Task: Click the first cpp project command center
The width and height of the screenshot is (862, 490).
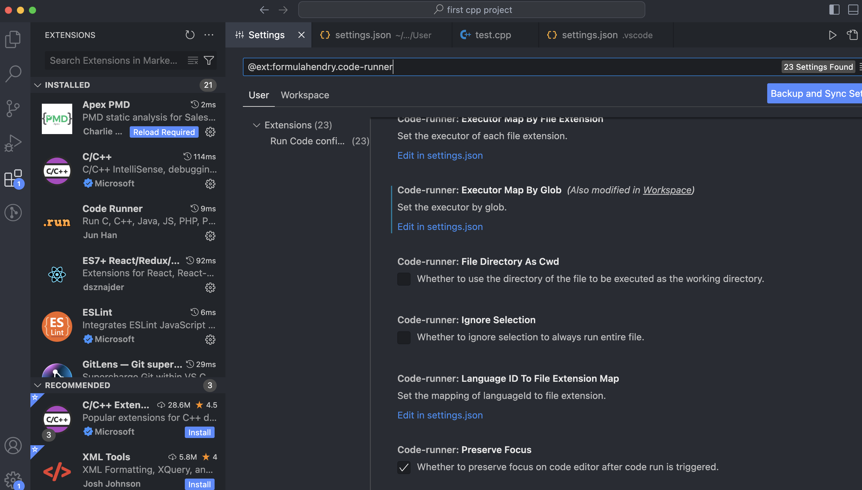Action: (x=472, y=10)
